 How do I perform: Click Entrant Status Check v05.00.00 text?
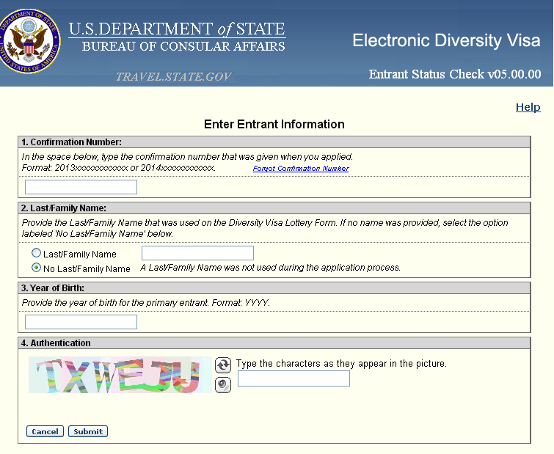[455, 74]
